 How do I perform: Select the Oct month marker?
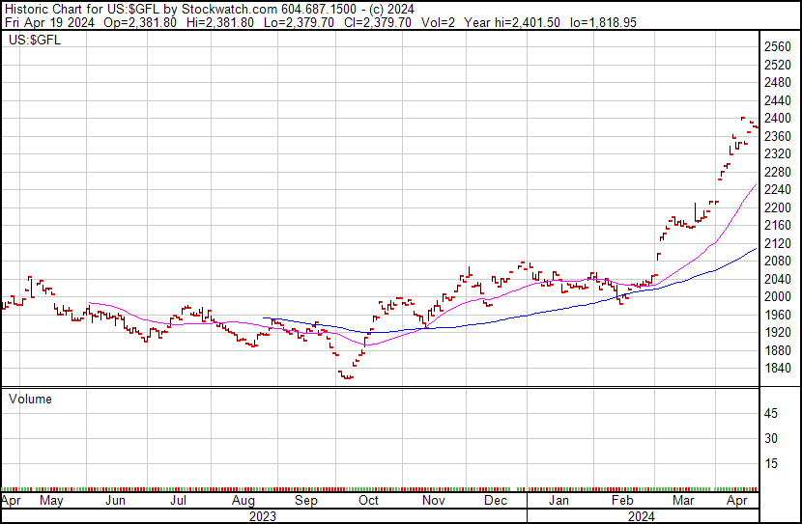pos(368,501)
